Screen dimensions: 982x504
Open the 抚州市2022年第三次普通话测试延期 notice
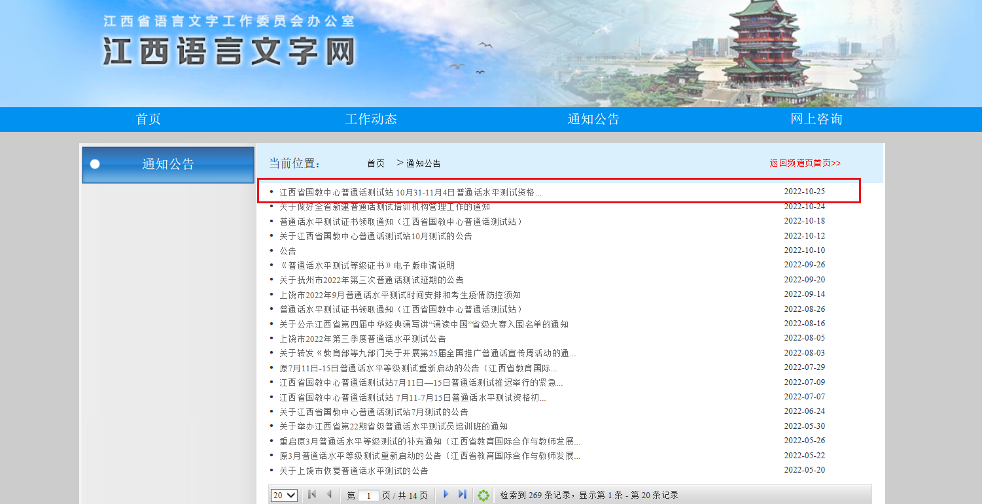[x=371, y=280]
